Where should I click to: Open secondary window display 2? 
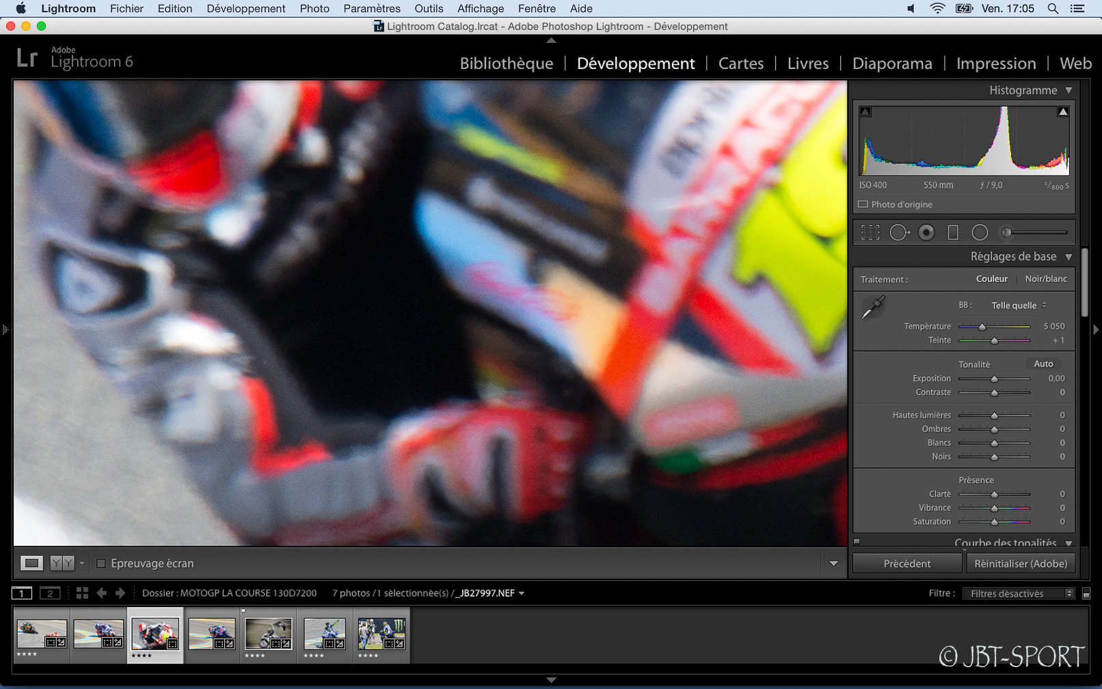click(x=50, y=593)
